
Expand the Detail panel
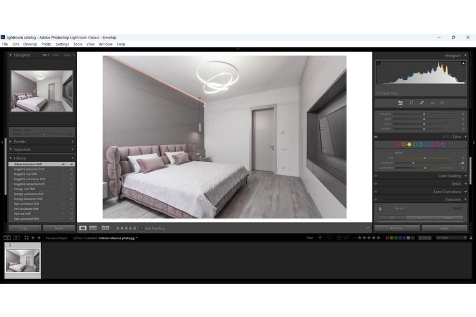465,183
